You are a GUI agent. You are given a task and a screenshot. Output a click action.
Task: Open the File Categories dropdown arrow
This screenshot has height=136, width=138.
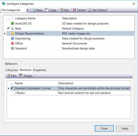click(27, 10)
